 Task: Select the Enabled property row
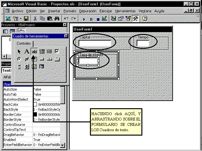tap(32, 140)
